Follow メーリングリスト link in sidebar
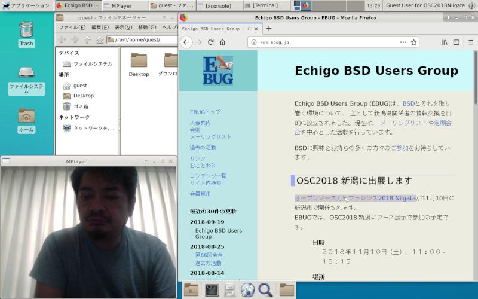The width and height of the screenshot is (478, 299). (x=210, y=137)
